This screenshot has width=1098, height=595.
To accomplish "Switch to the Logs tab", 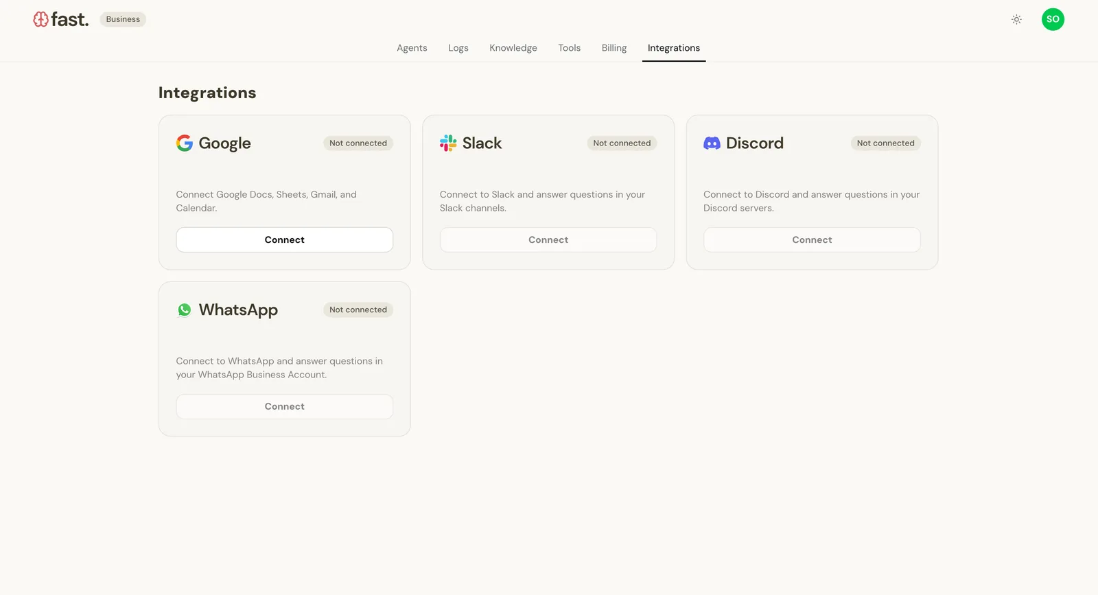I will click(x=458, y=48).
